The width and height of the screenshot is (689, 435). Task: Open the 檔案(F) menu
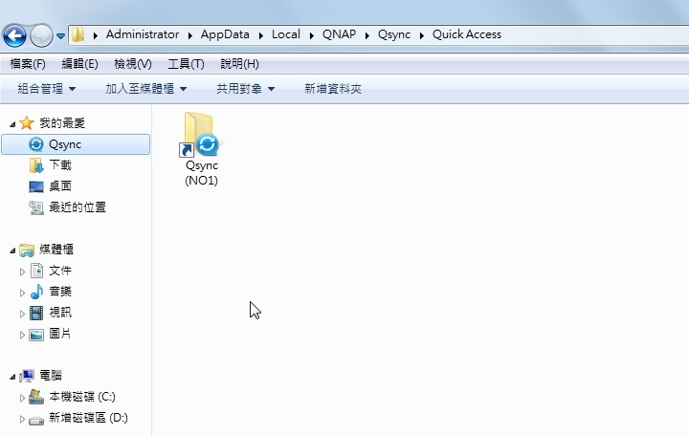coord(28,64)
